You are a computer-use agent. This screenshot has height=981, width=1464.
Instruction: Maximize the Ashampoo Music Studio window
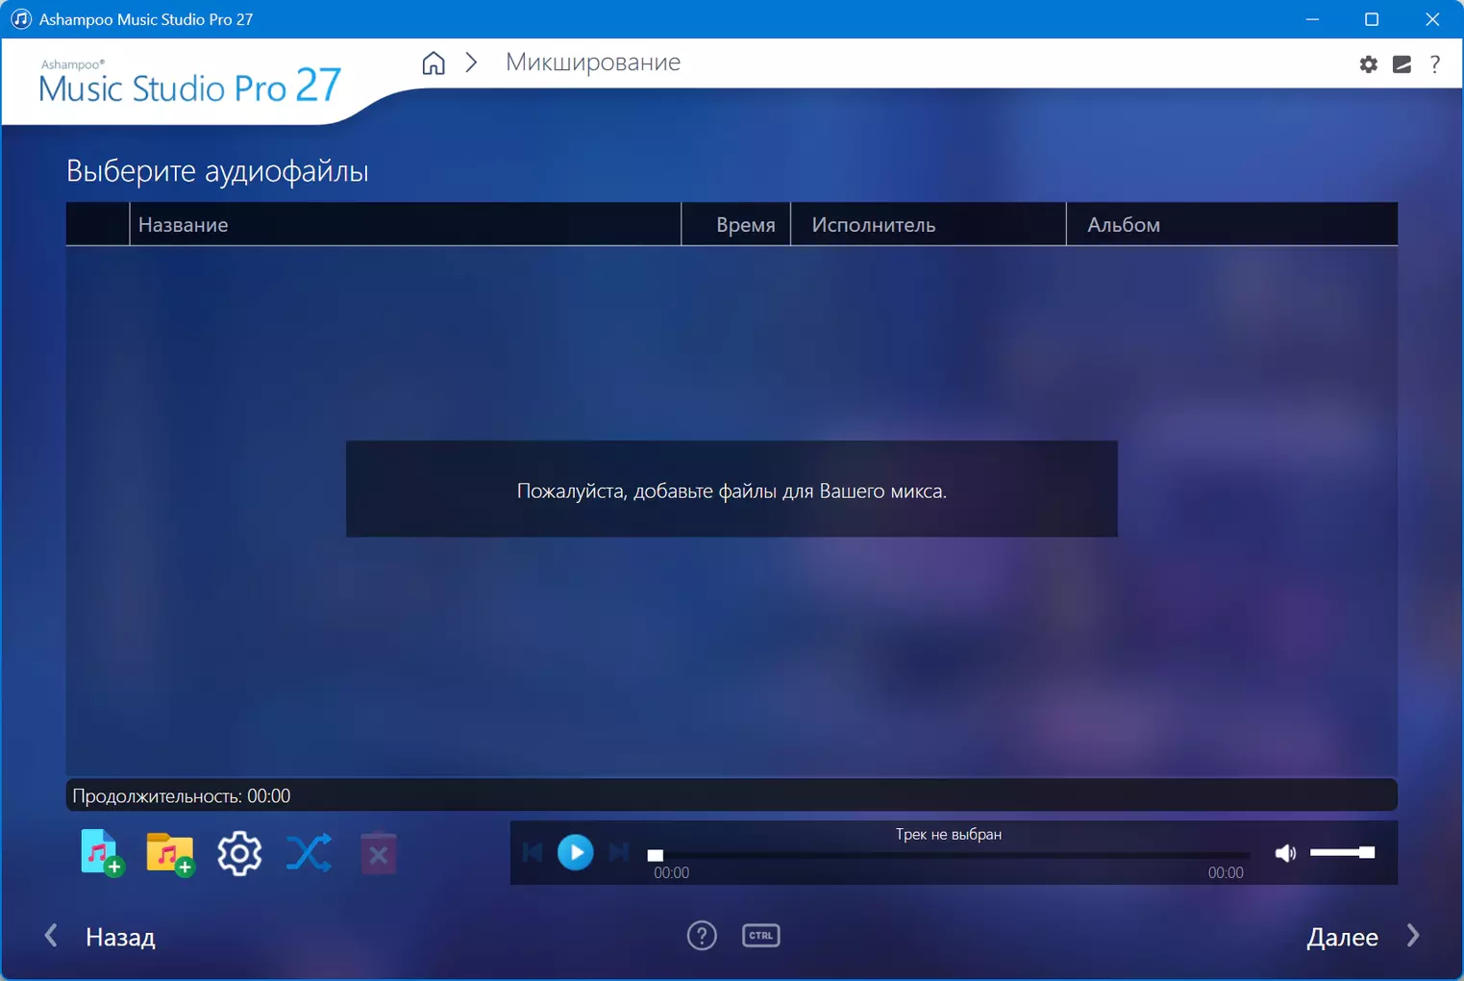[1372, 19]
